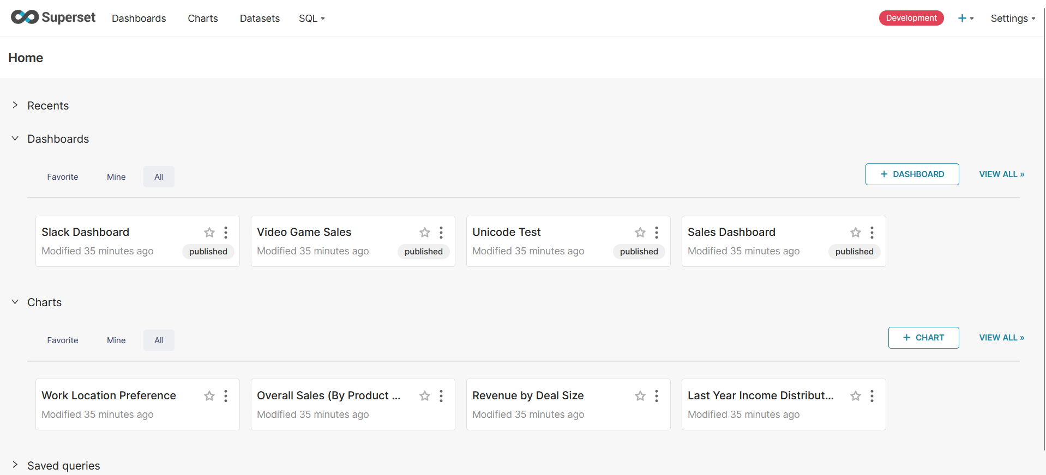This screenshot has width=1046, height=475.
Task: Click VIEW ALL link for charts
Action: coord(1001,338)
